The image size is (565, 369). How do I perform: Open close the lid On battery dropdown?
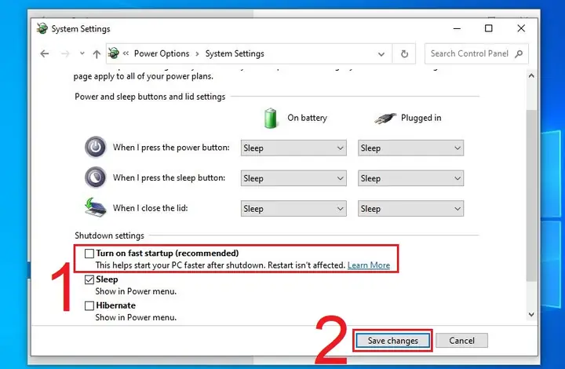click(x=293, y=208)
